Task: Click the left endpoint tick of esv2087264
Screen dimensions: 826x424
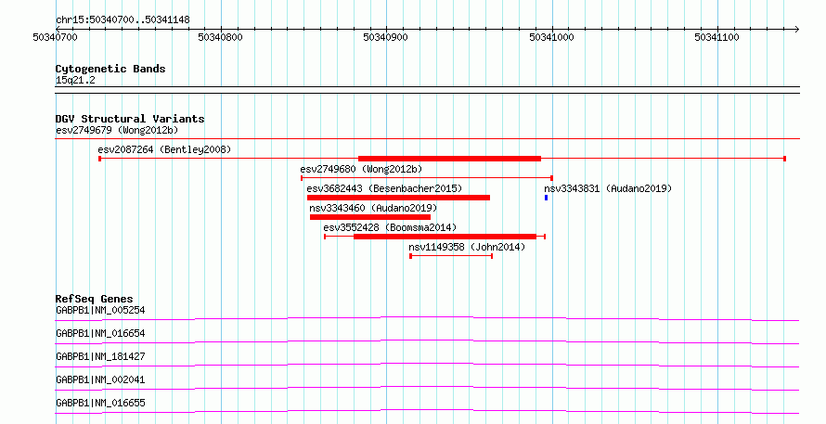Action: pyautogui.click(x=99, y=159)
